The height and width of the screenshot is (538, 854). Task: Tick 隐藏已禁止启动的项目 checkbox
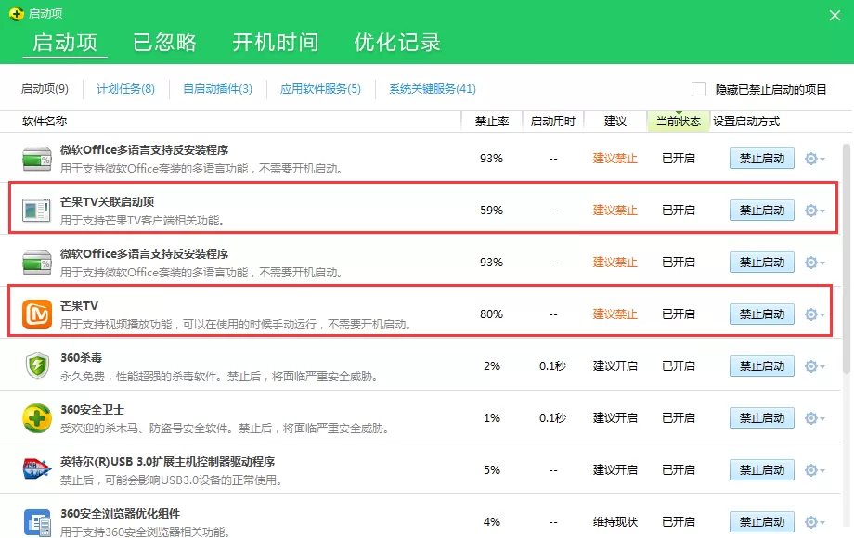coord(699,89)
